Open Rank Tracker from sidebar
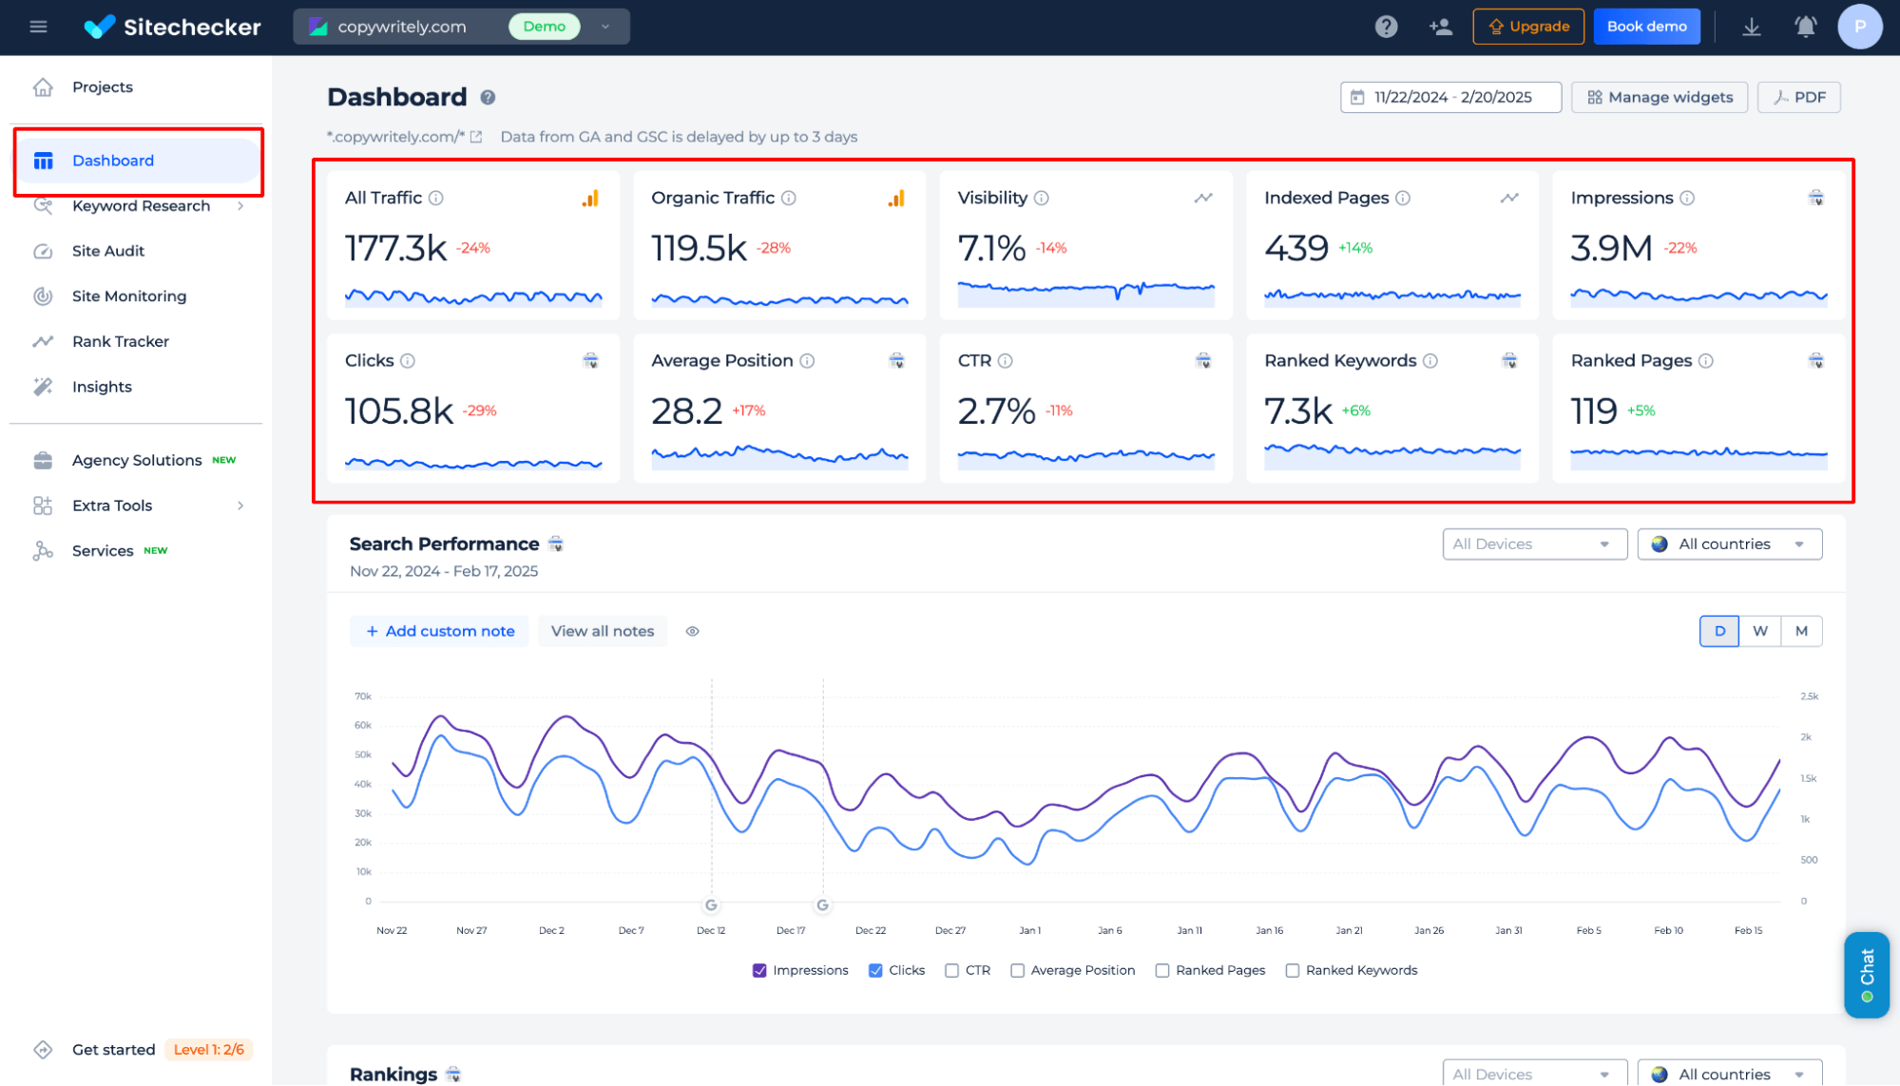 click(120, 340)
